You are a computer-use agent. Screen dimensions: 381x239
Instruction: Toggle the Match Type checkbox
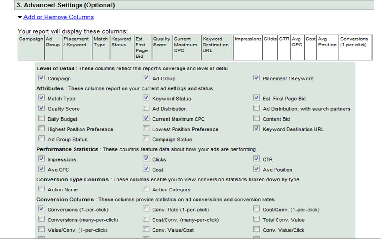(x=41, y=98)
